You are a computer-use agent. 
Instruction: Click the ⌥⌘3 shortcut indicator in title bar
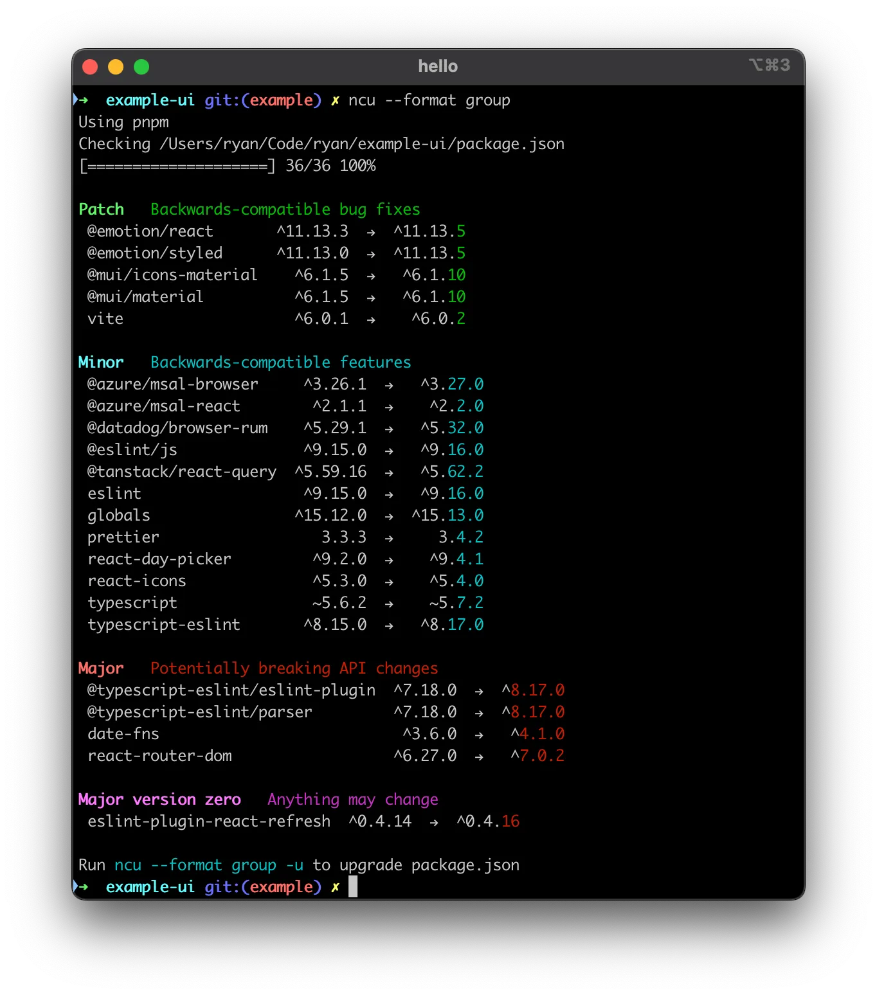click(x=769, y=65)
